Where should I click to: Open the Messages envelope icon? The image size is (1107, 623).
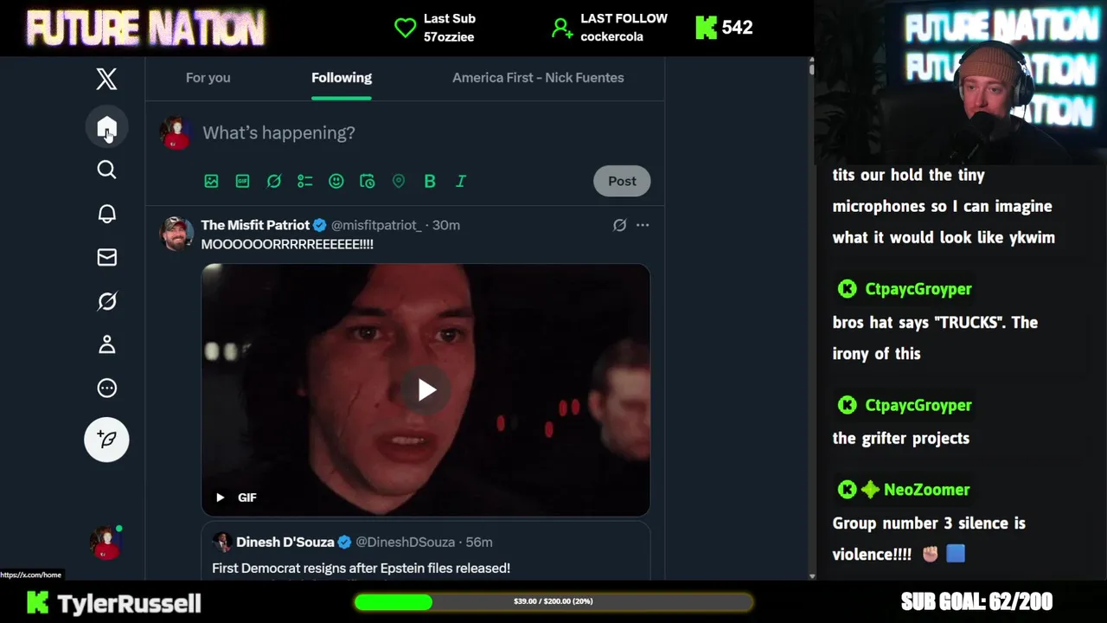click(x=106, y=257)
